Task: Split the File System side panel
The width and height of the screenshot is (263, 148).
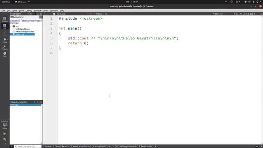Action: coord(38,14)
